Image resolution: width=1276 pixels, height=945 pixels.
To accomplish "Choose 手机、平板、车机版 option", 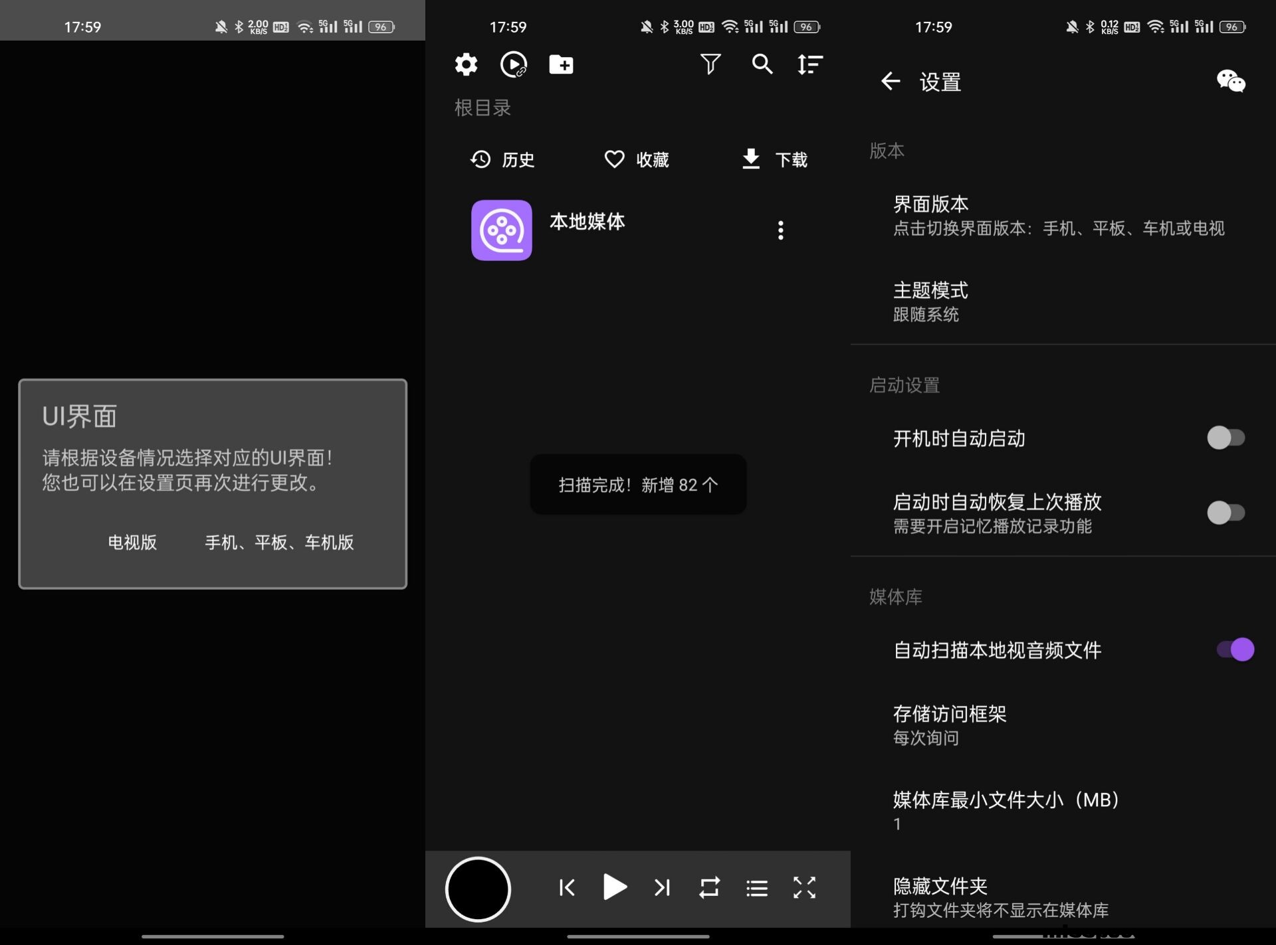I will point(279,542).
